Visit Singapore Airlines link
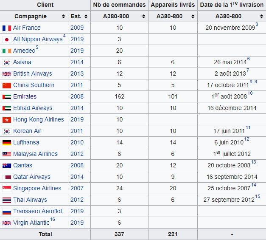The height and width of the screenshot is (240, 266). point(37,188)
